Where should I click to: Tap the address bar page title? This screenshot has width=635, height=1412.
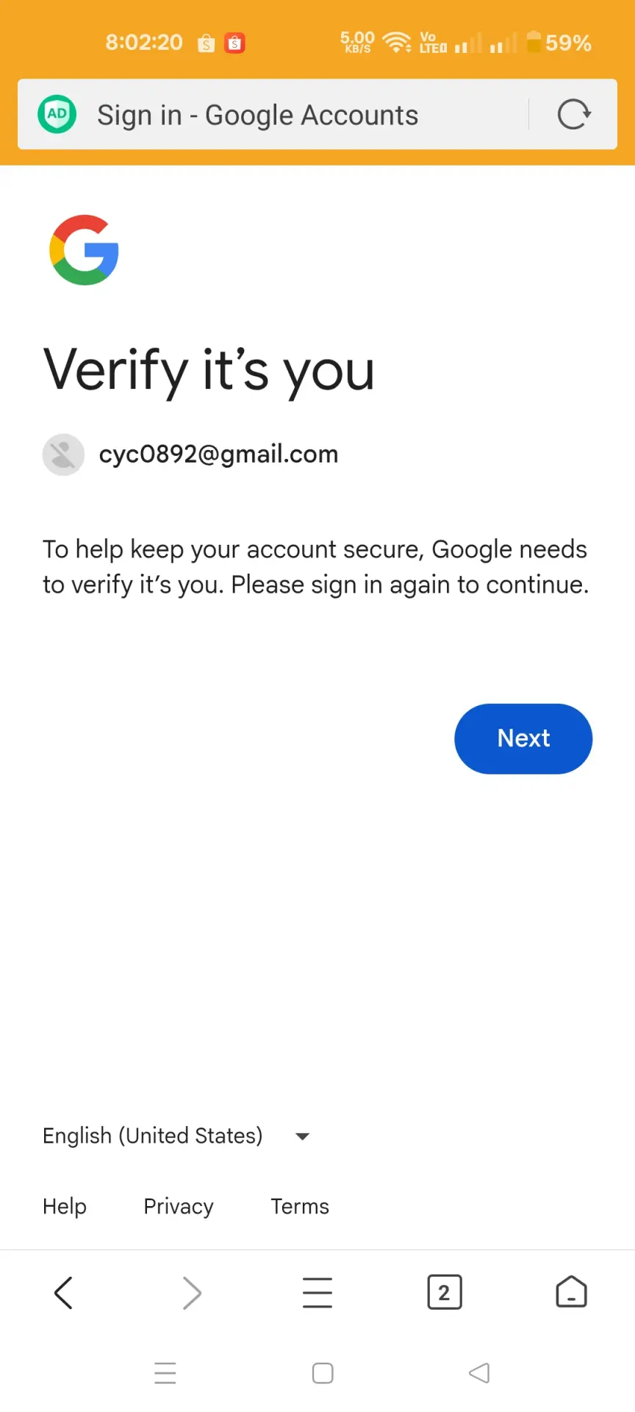(x=258, y=115)
